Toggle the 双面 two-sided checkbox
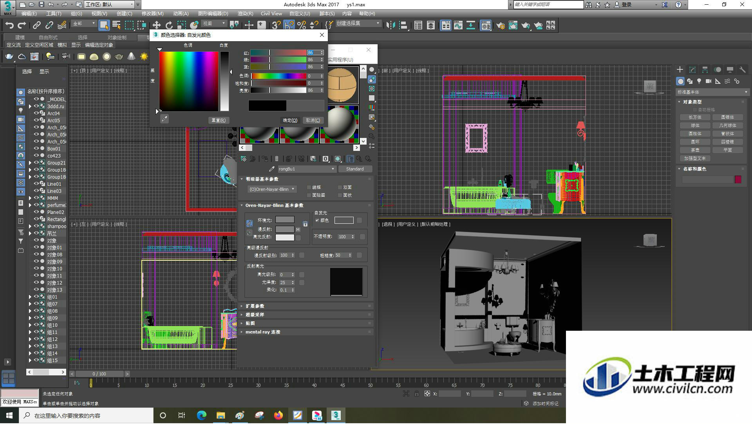The height and width of the screenshot is (424, 752). (x=340, y=187)
